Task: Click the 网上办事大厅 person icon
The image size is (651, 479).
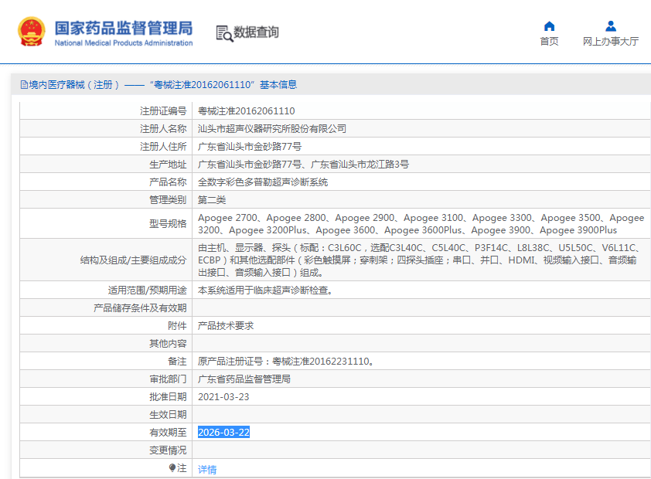Action: click(611, 26)
